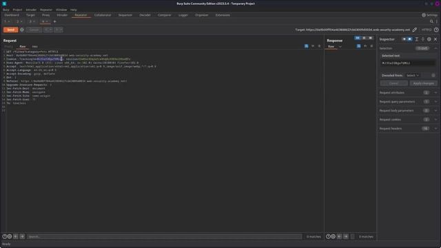
Task: Open send options gear next to Send
Action: click(22, 30)
